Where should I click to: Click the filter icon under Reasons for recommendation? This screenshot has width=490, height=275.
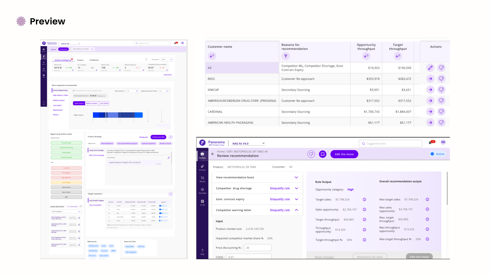pos(286,56)
